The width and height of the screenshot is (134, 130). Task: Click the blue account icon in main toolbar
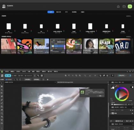click(130, 76)
